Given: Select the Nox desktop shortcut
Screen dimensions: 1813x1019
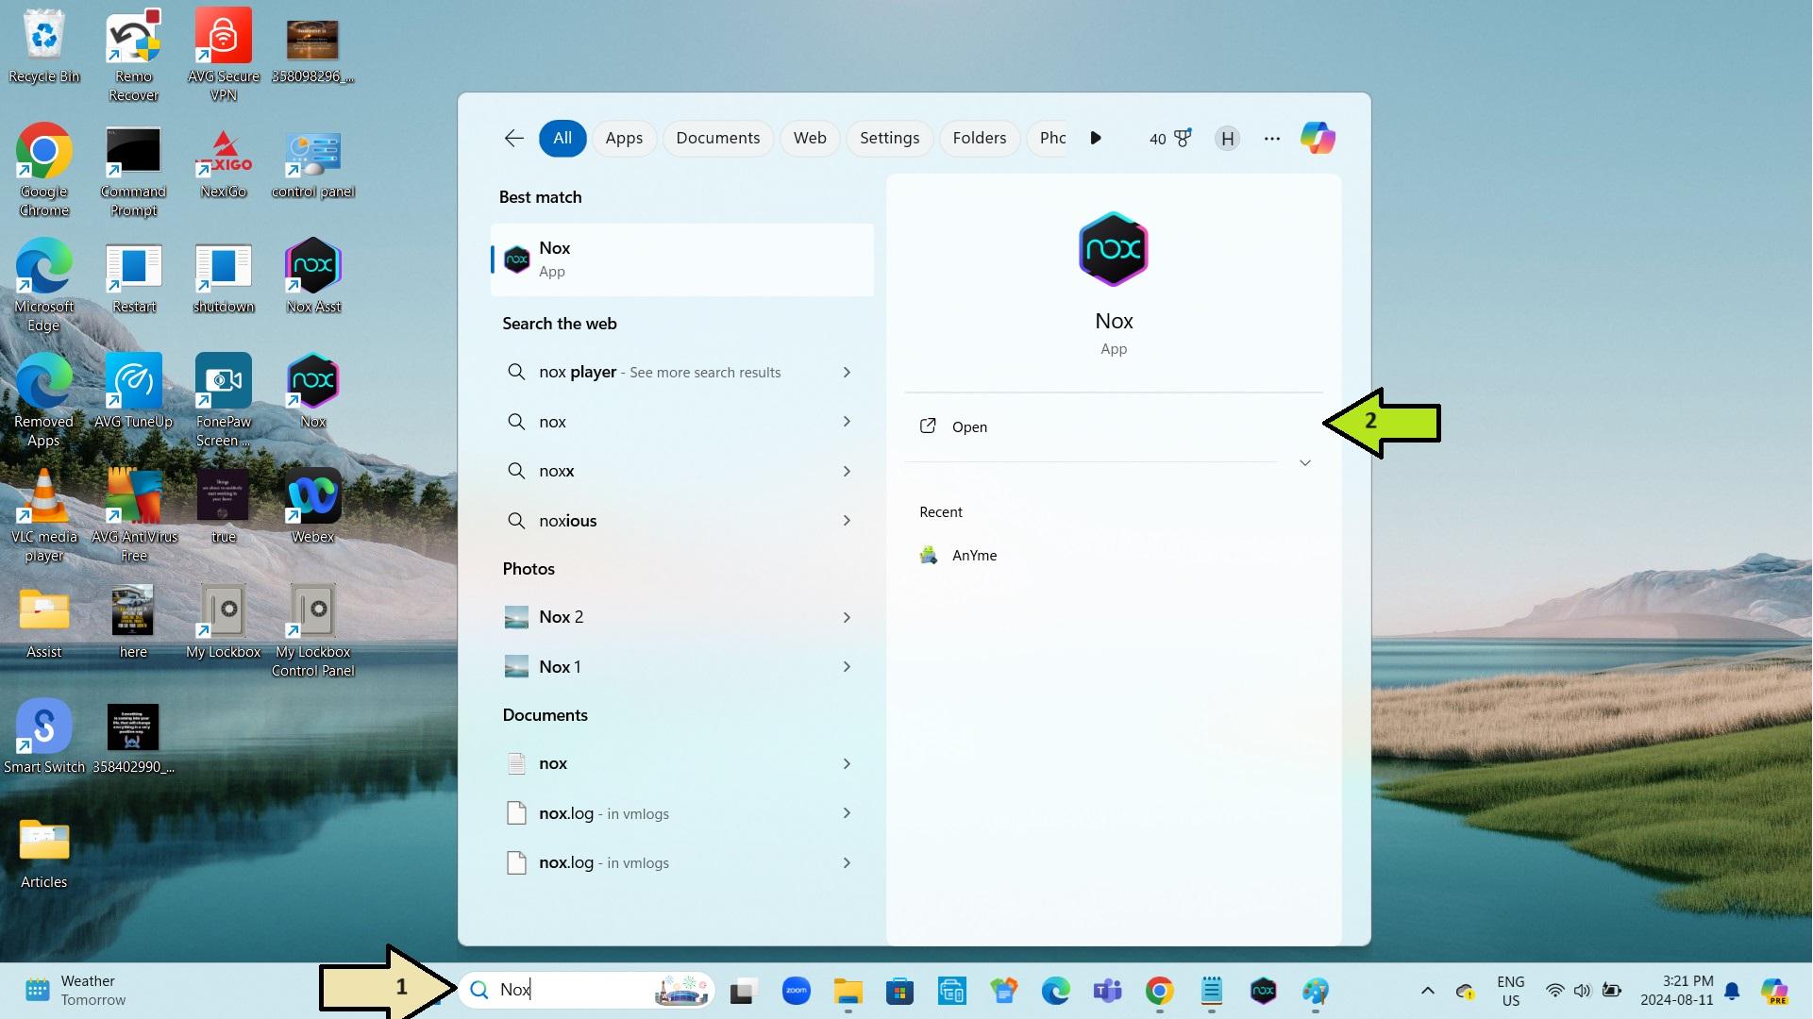Looking at the screenshot, I should pos(312,392).
